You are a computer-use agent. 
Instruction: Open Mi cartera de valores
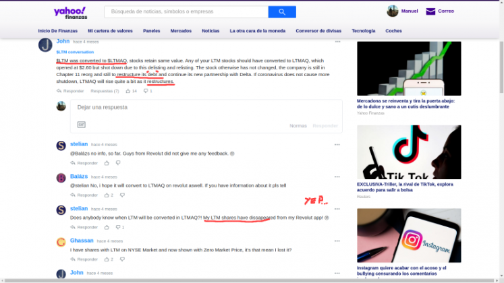coord(110,31)
